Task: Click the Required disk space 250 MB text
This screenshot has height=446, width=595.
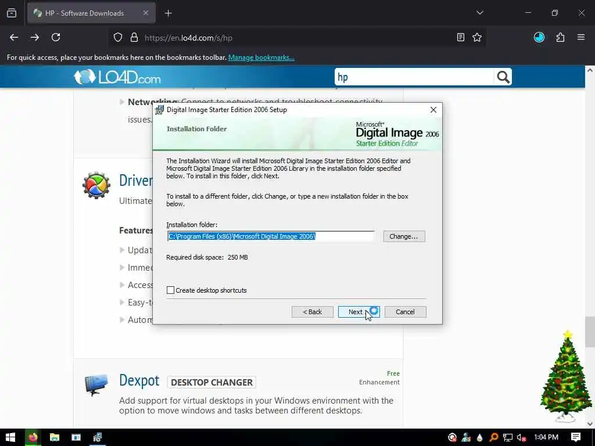Action: click(207, 257)
